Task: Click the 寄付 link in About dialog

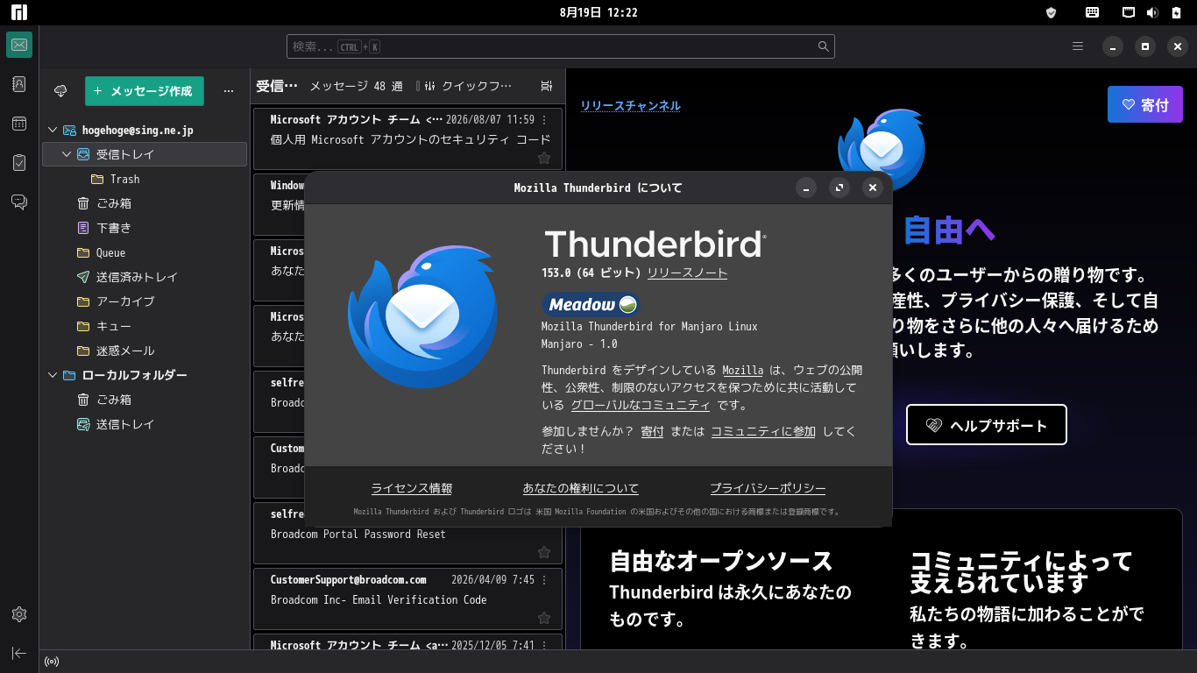Action: (652, 431)
